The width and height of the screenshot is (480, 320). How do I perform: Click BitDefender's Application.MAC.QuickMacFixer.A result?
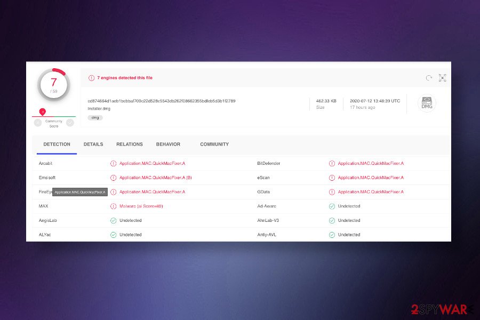371,164
